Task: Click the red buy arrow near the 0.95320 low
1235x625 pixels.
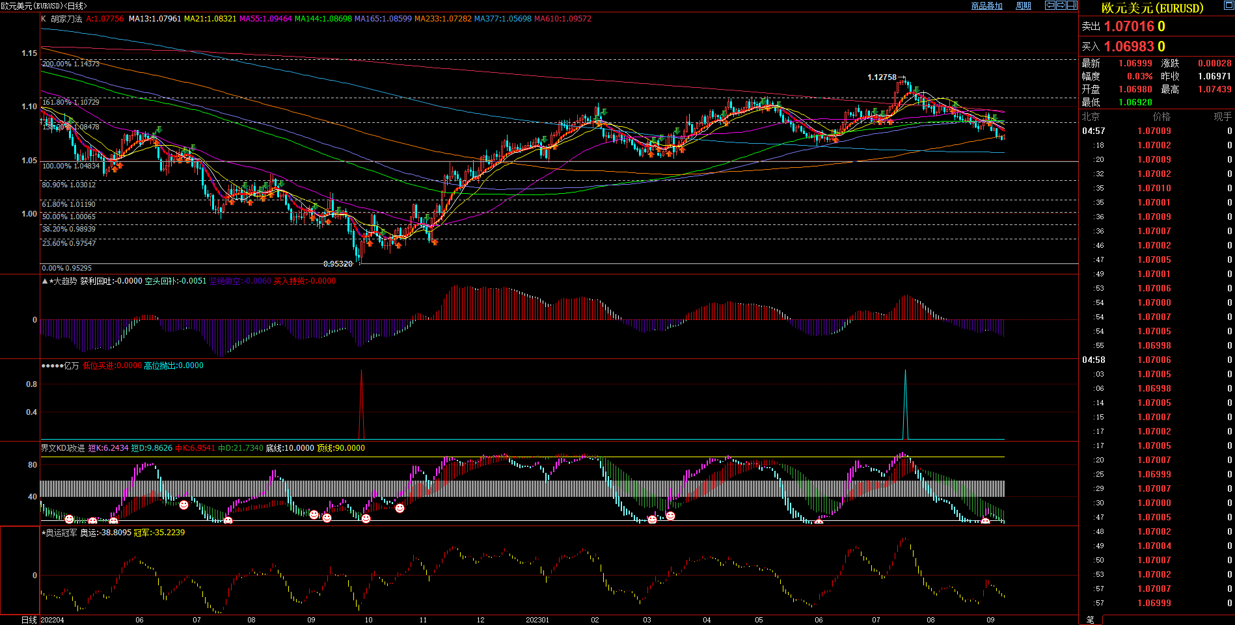Action: [370, 244]
